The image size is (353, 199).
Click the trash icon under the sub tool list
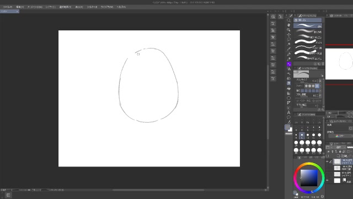(323, 64)
